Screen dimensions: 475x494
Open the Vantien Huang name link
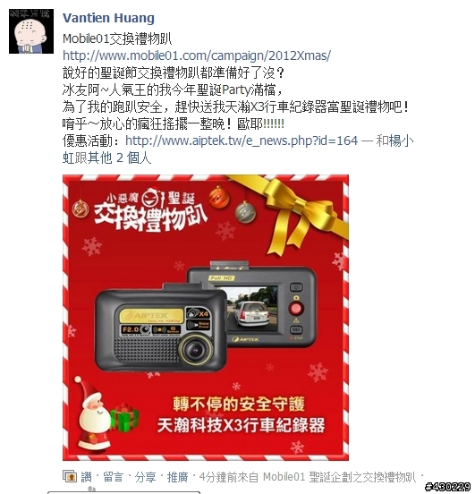click(108, 18)
